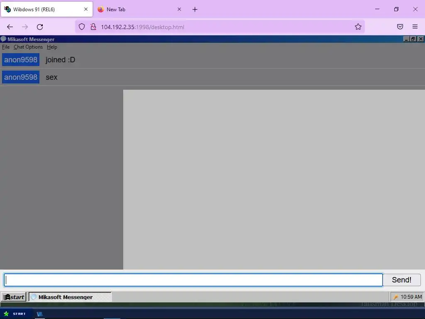Click the tray icon beside 10:59 AM
The image size is (425, 319).
click(396, 297)
